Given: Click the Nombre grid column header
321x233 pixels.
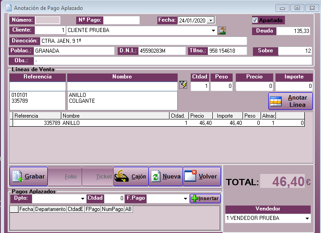Looking at the screenshot, I should 115,116.
